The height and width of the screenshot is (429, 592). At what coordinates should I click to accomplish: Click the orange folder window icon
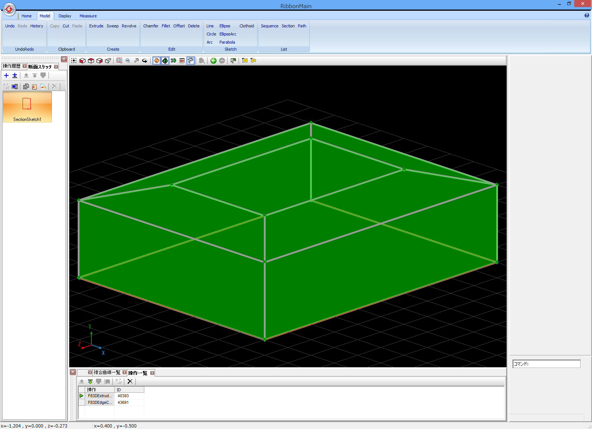tap(182, 61)
